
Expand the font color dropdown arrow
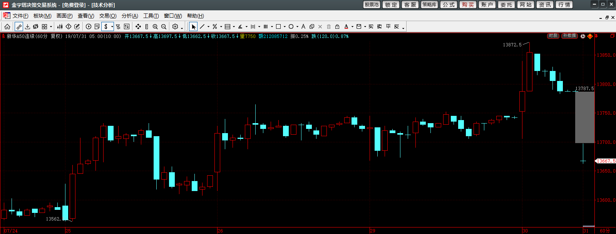[352, 27]
